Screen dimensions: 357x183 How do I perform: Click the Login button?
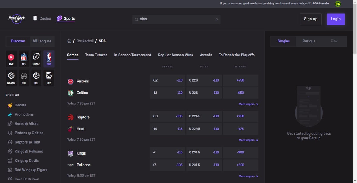[x=336, y=19]
